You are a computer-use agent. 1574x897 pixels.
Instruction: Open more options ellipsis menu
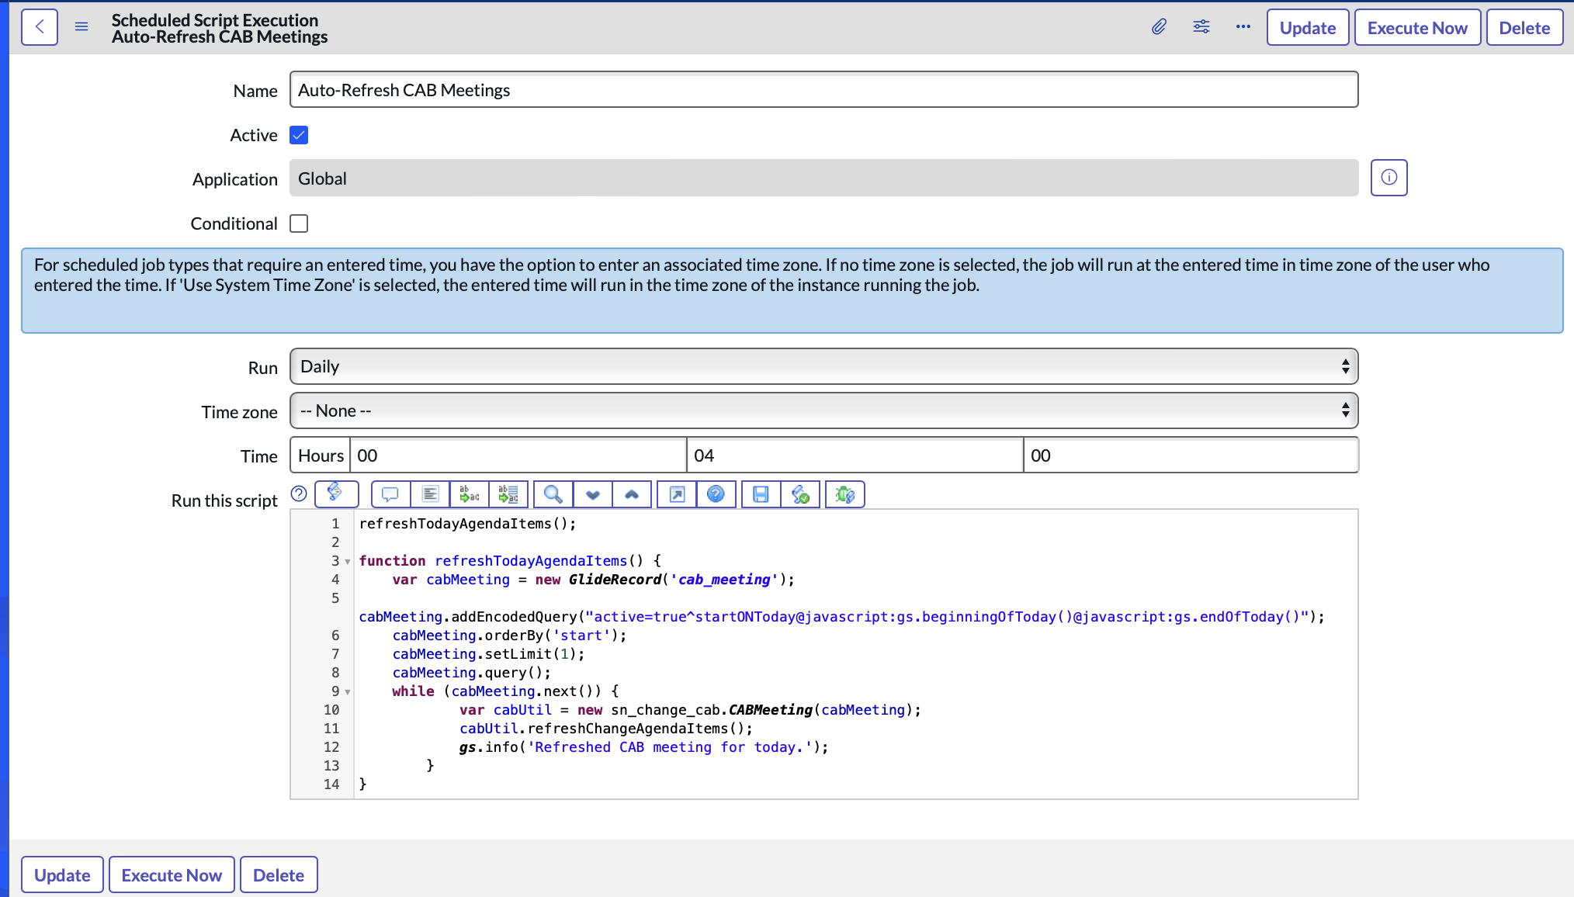[x=1243, y=27]
